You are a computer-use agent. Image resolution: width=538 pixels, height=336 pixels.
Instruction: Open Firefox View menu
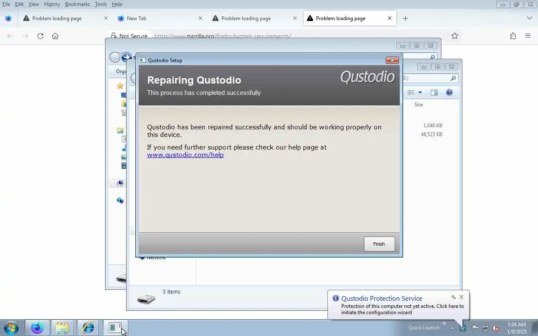tap(34, 4)
